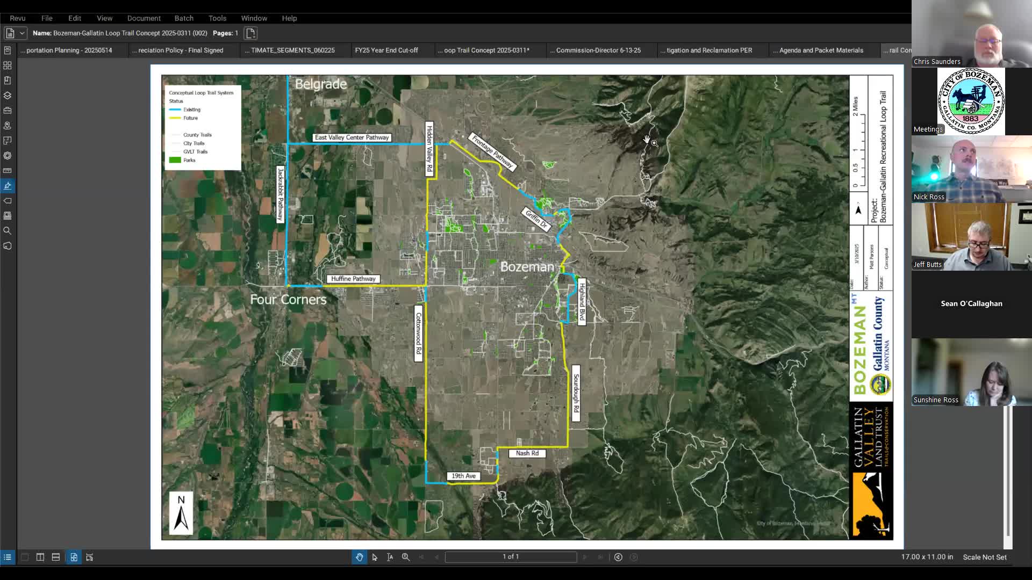Open the bottom-most left sidebar panel icon

tap(8, 245)
